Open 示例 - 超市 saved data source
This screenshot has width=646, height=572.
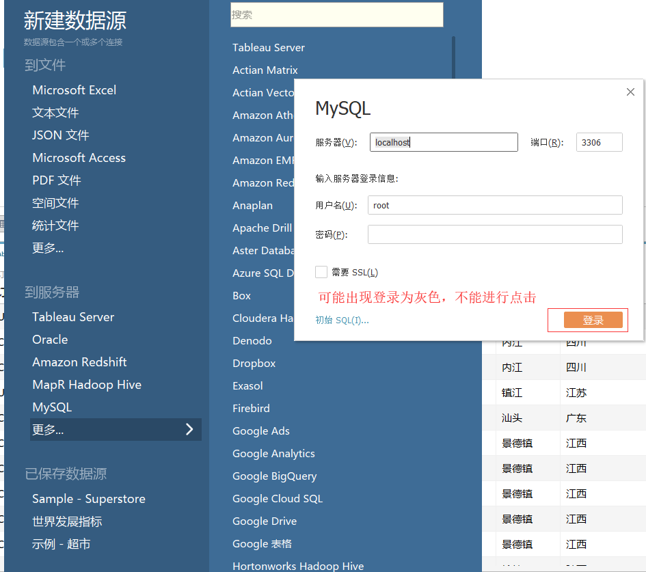point(61,544)
